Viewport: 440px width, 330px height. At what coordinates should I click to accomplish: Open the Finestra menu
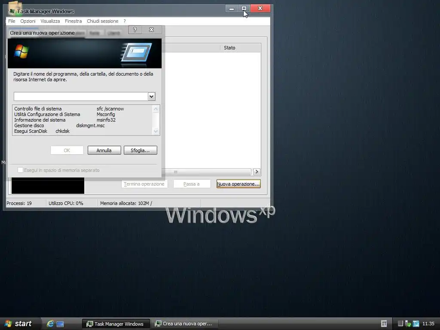click(x=73, y=21)
